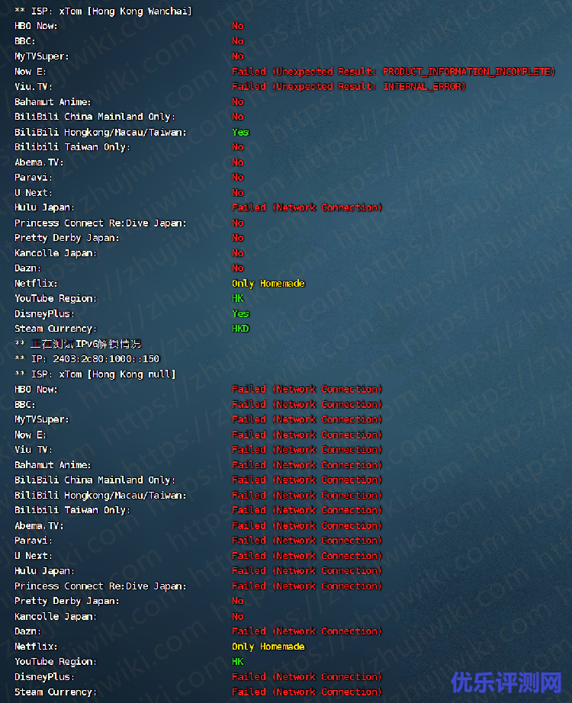Click 'Bilibili Taiwan Only:' label in Wanchai section

(x=72, y=147)
